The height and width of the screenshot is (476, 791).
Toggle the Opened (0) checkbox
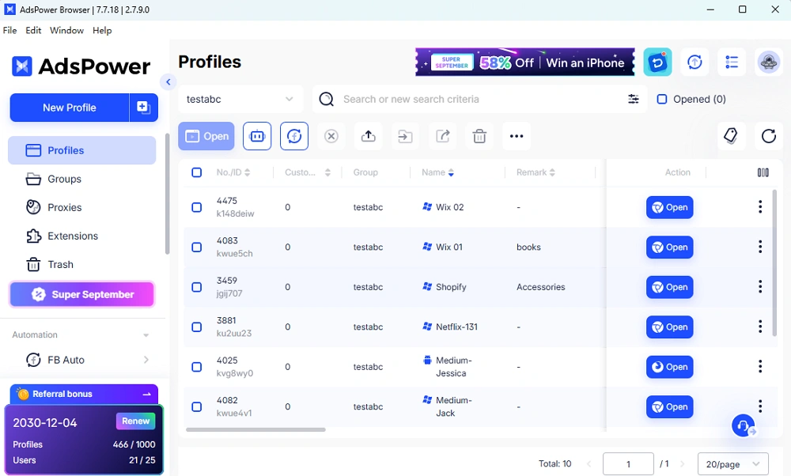(663, 99)
